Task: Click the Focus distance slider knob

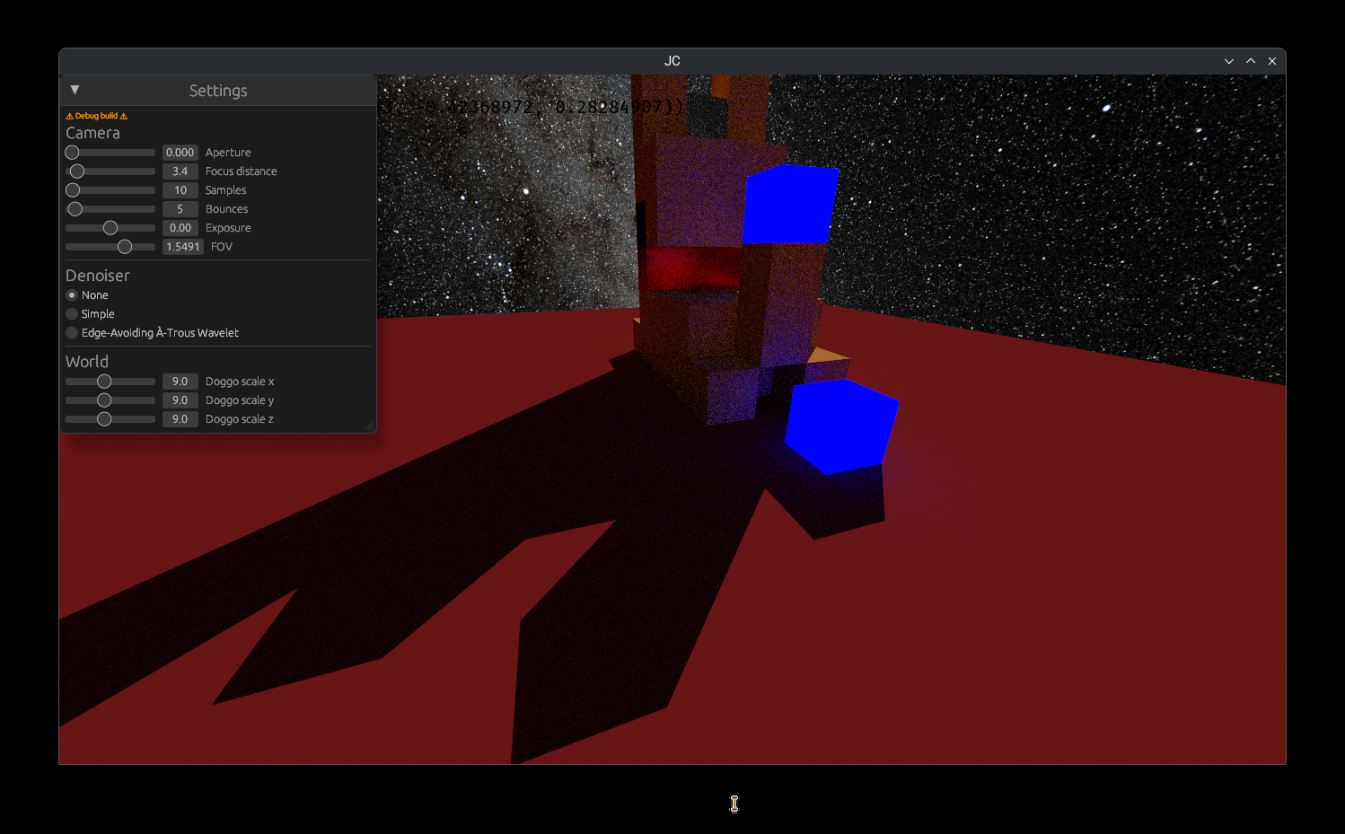Action: click(77, 171)
